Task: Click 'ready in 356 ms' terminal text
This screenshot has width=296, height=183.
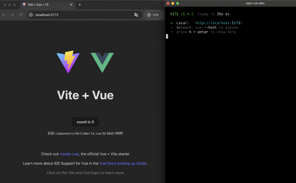Action: (x=214, y=14)
